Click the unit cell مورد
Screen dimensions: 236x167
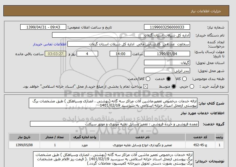[x=85, y=145]
